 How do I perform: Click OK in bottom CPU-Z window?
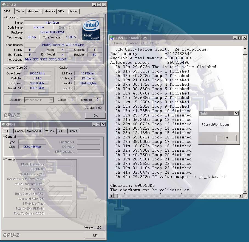click(x=95, y=235)
